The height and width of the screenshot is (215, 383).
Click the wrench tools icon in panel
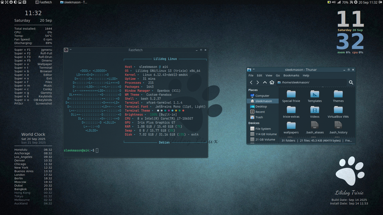351,2
